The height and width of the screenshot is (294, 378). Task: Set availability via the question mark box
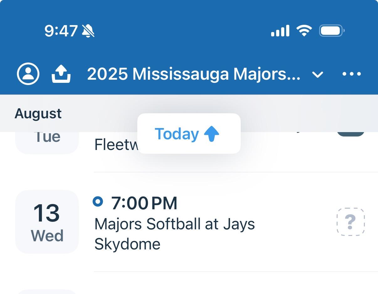pyautogui.click(x=350, y=222)
